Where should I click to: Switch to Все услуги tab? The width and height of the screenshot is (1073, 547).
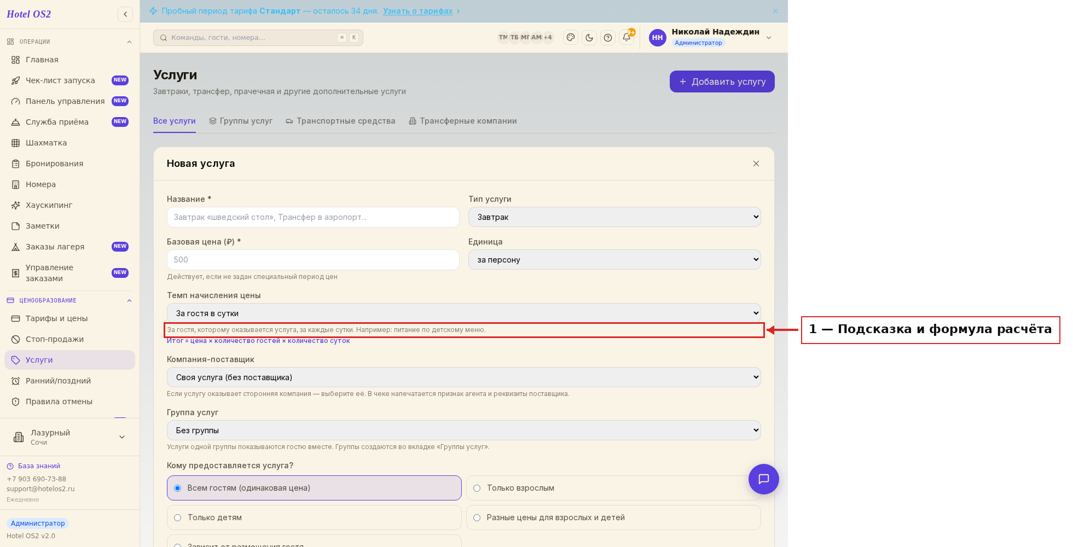pyautogui.click(x=175, y=121)
